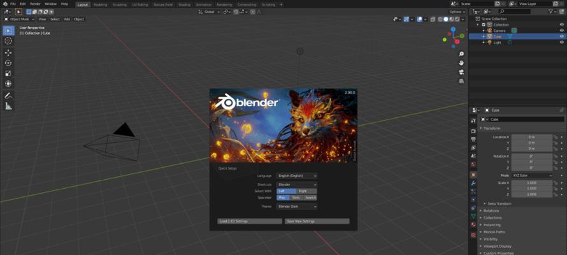
Task: Open the Modifiers wrench properties tab
Action: click(473, 184)
